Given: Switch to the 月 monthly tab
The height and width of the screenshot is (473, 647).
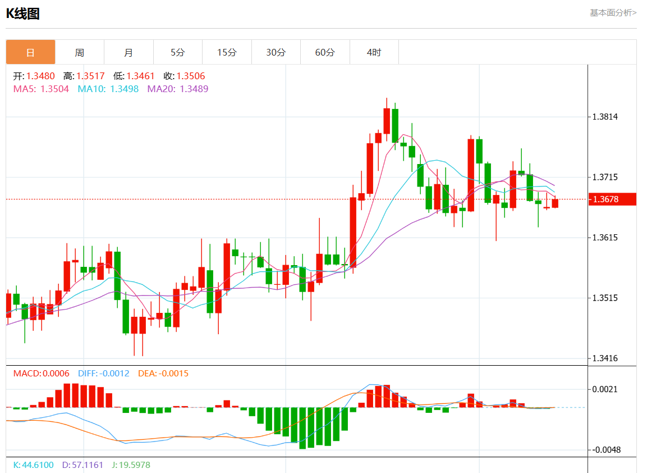Looking at the screenshot, I should coord(129,52).
